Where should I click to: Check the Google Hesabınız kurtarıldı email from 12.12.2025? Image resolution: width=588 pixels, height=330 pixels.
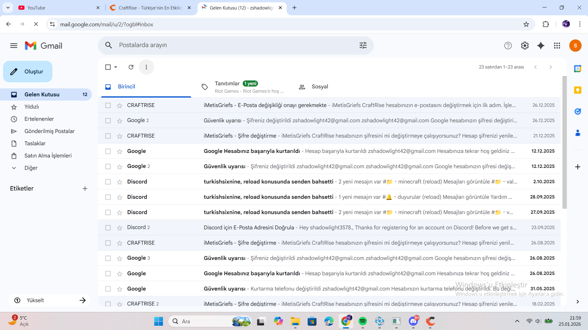108,151
